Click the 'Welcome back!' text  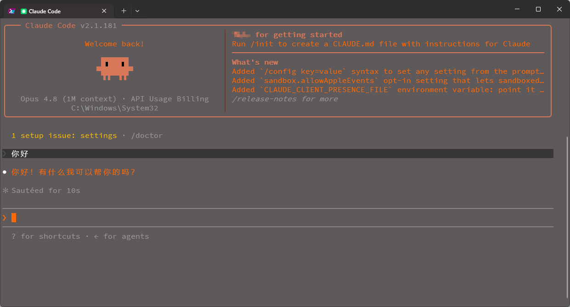(115, 44)
